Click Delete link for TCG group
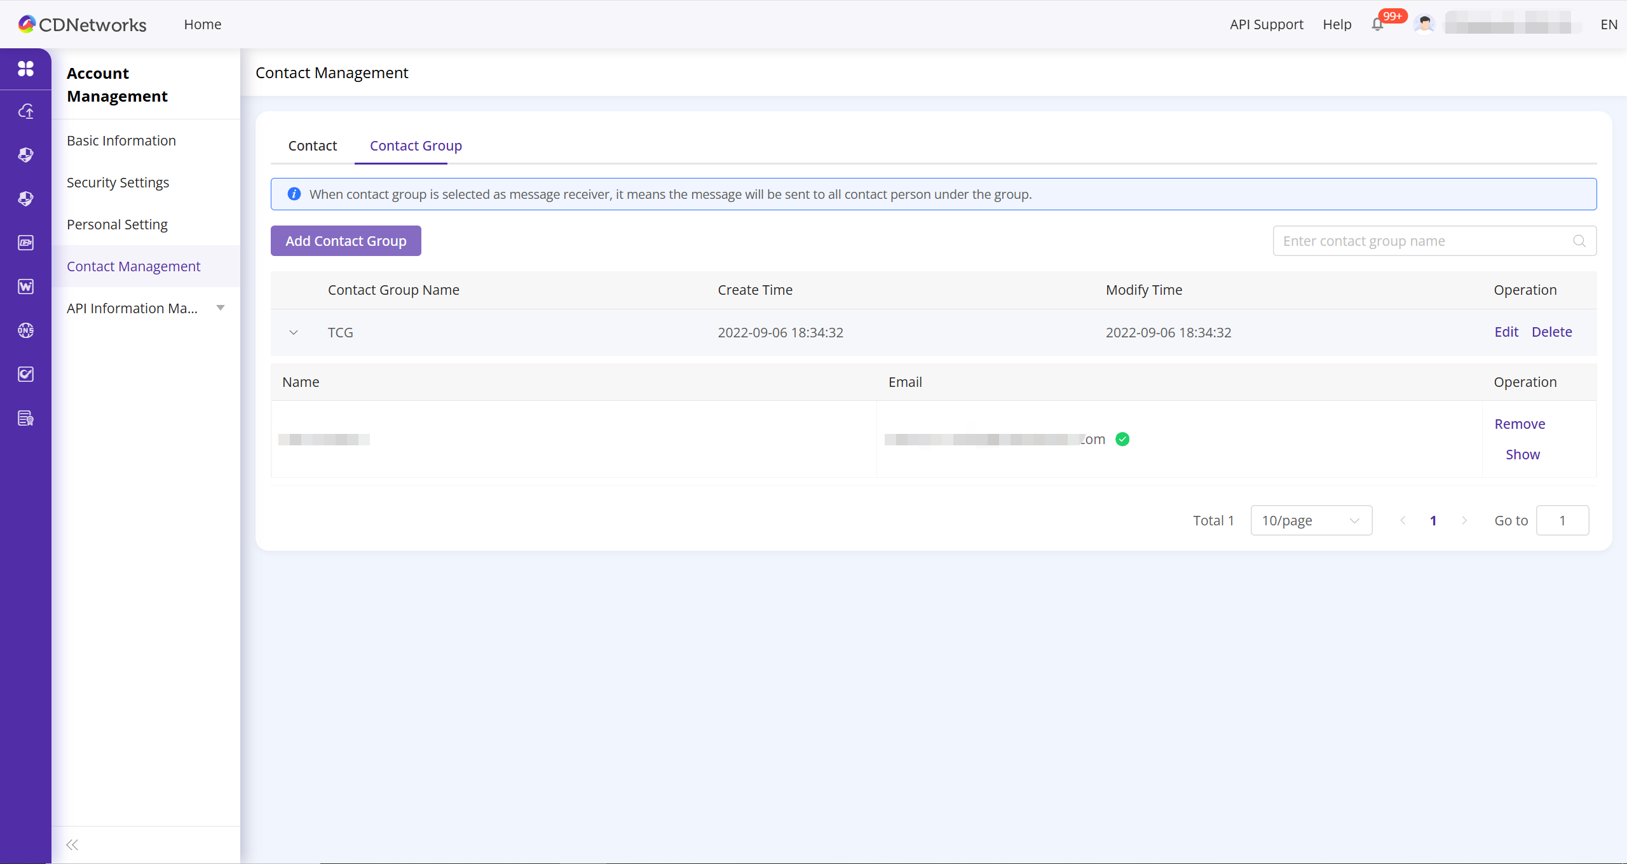Image resolution: width=1627 pixels, height=864 pixels. [1551, 332]
